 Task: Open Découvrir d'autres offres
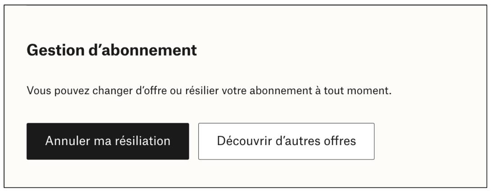pyautogui.click(x=286, y=141)
